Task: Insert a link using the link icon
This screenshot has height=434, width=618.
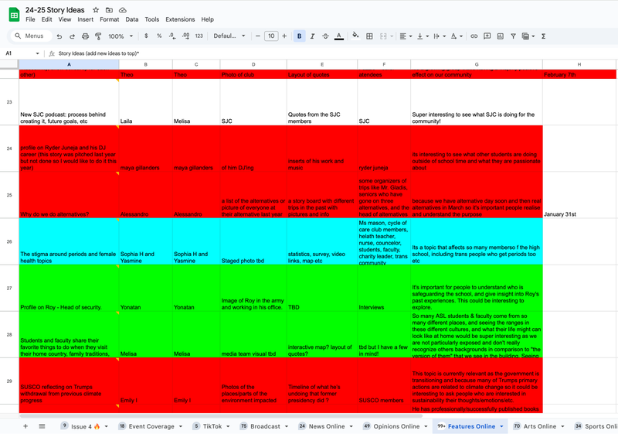Action: point(474,36)
